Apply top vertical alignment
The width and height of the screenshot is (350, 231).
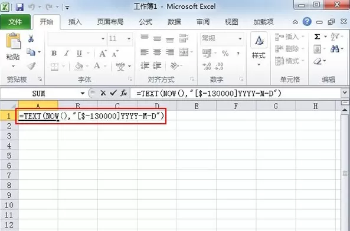point(145,37)
